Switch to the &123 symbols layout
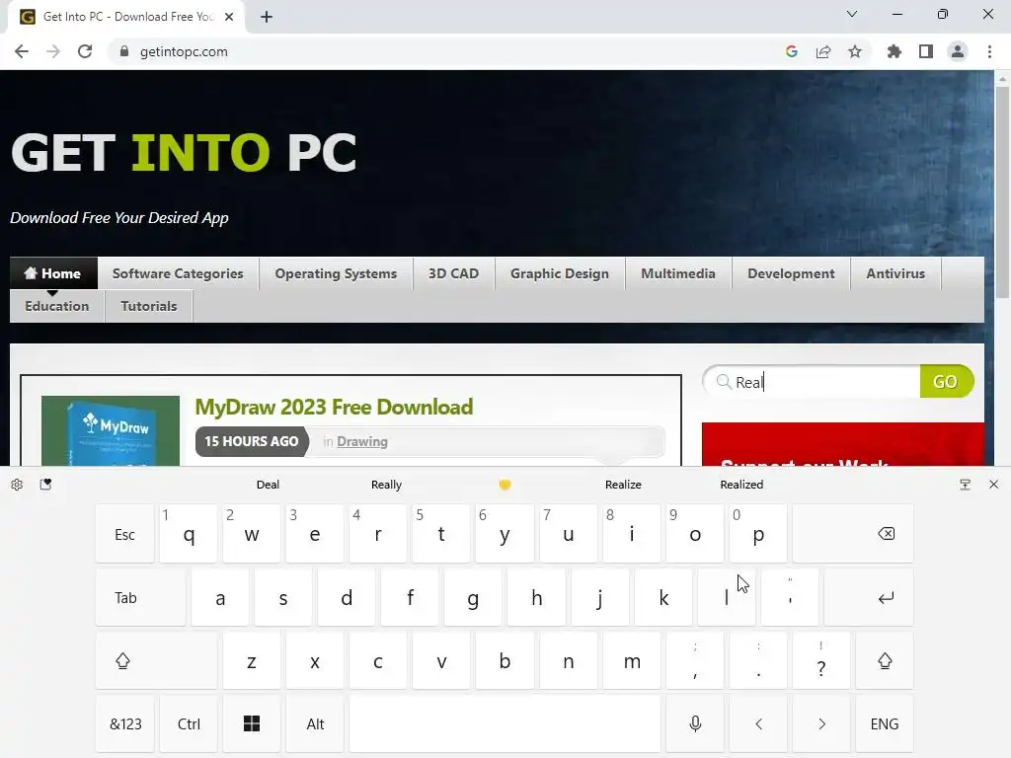 click(125, 723)
